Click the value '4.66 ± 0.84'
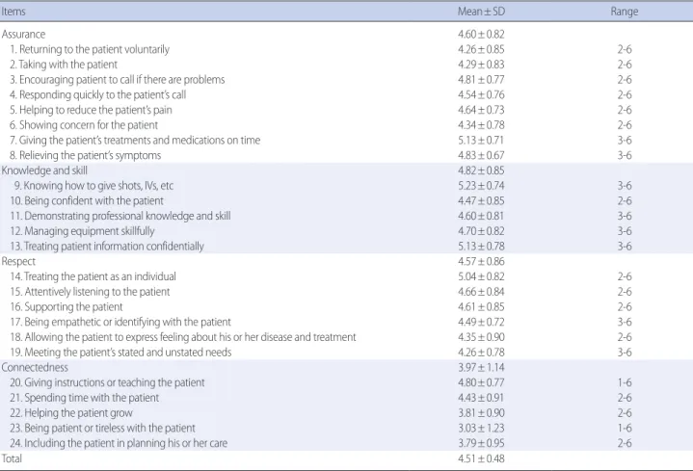 481,292
